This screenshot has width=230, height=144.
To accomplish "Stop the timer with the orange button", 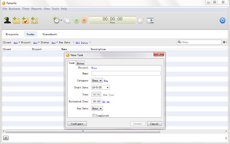I will (84, 20).
